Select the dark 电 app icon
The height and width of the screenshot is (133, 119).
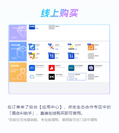coord(91,68)
